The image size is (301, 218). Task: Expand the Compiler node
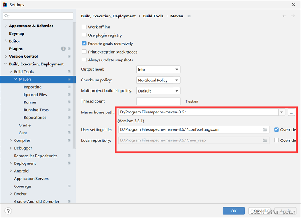point(11,140)
